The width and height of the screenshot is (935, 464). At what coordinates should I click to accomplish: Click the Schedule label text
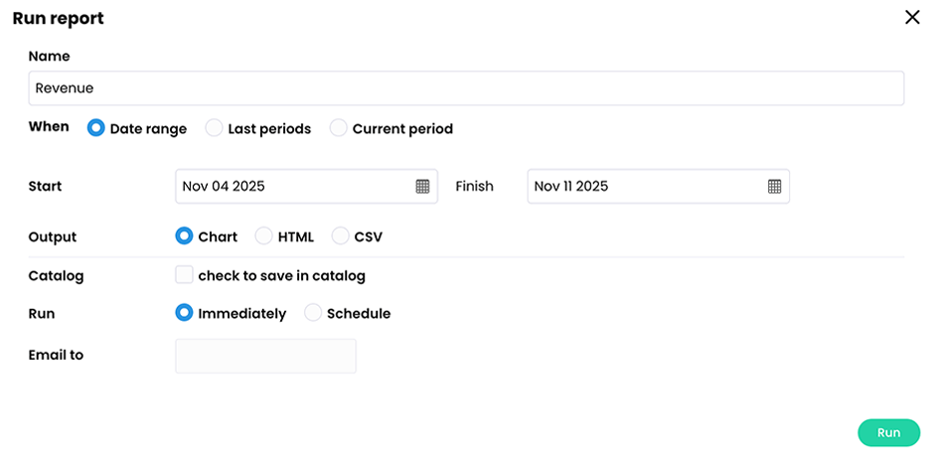point(359,313)
